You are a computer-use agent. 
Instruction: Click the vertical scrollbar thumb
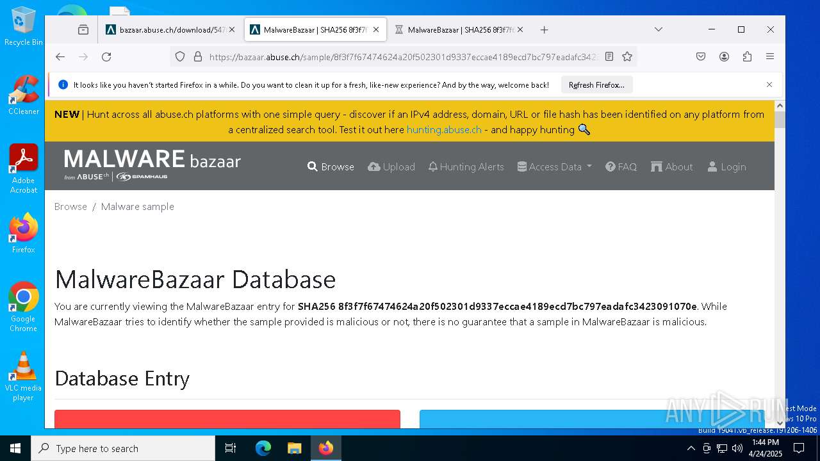[780, 120]
